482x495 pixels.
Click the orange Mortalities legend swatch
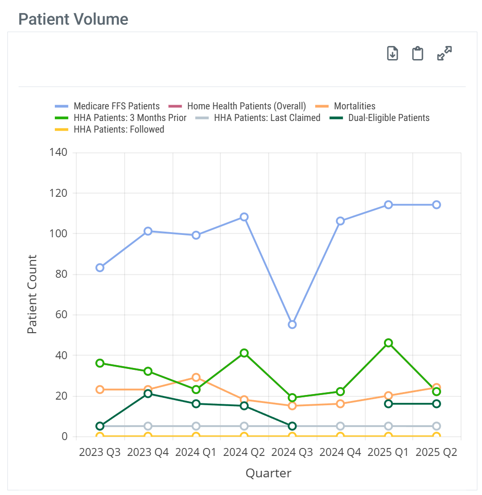point(322,106)
